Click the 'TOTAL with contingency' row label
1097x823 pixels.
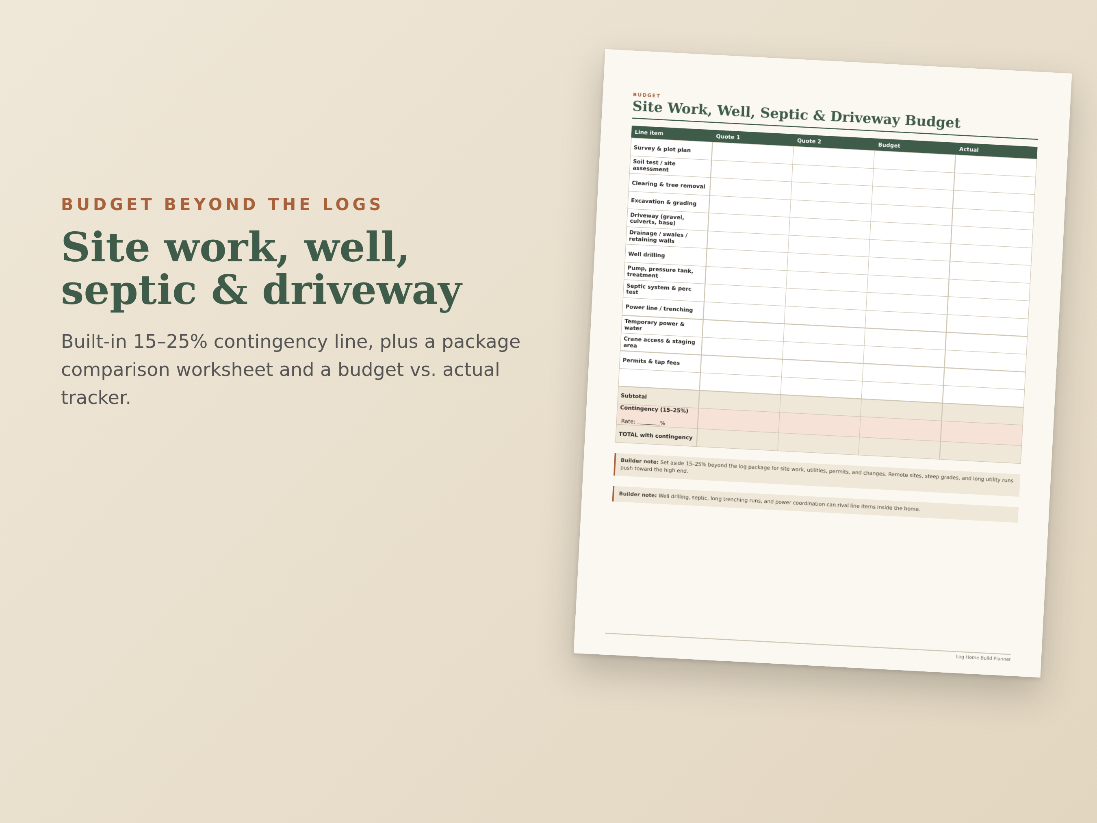point(656,436)
